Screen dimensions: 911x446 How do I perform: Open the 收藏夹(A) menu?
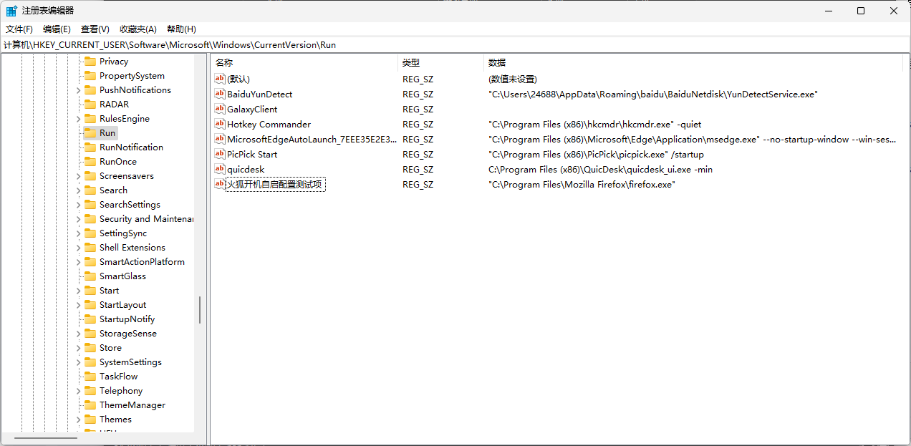[138, 29]
